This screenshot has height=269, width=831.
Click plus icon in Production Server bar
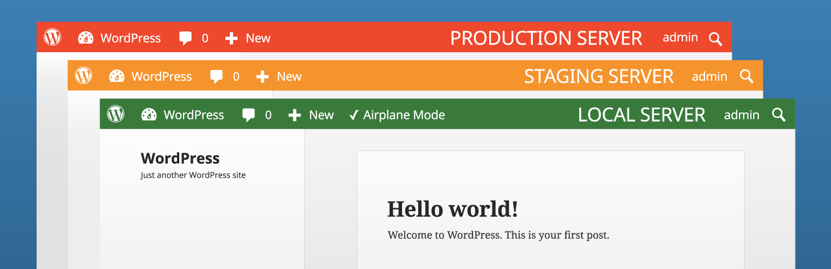tap(231, 38)
